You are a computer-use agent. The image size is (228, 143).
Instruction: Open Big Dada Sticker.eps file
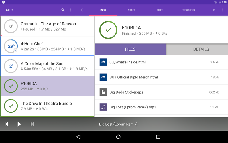click(161, 92)
